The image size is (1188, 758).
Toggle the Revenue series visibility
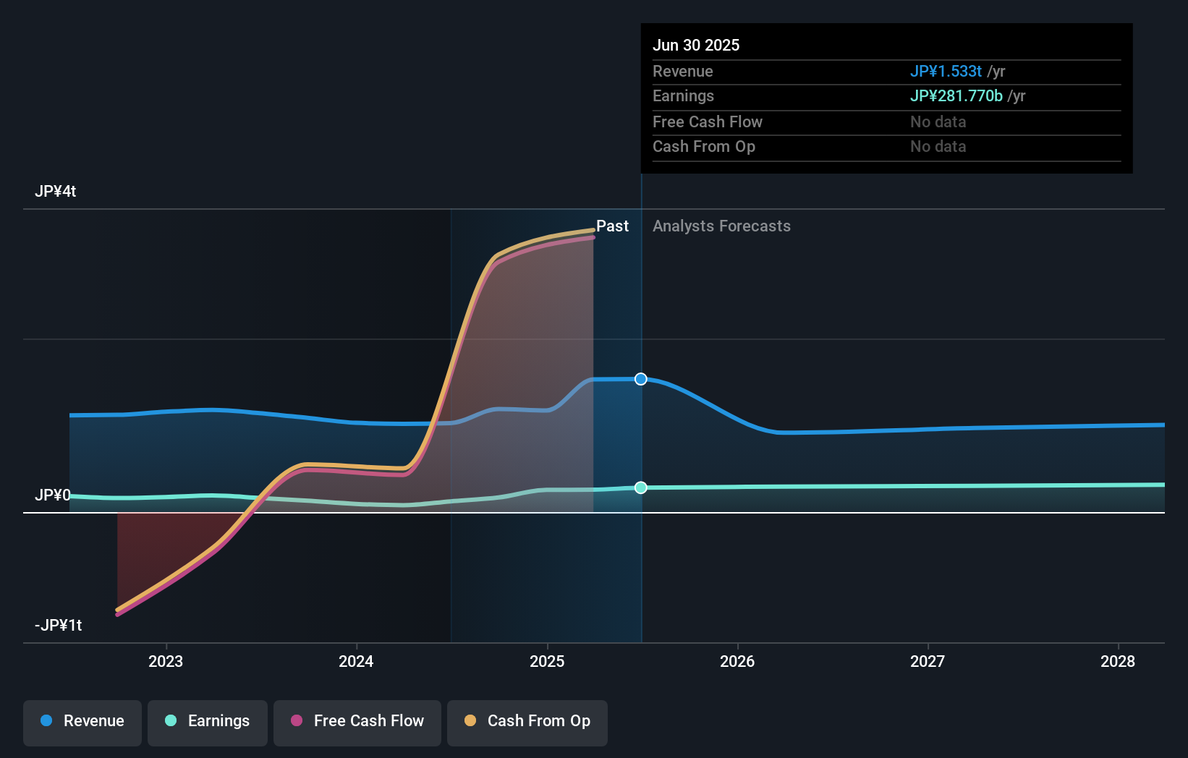tap(82, 723)
